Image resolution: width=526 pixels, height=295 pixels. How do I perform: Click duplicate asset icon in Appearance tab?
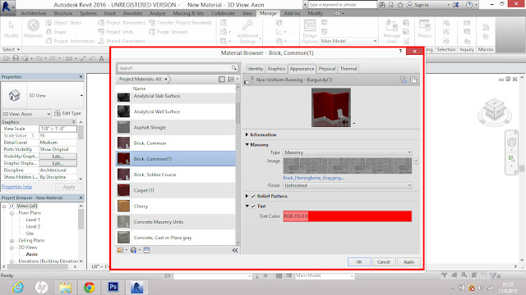click(413, 80)
